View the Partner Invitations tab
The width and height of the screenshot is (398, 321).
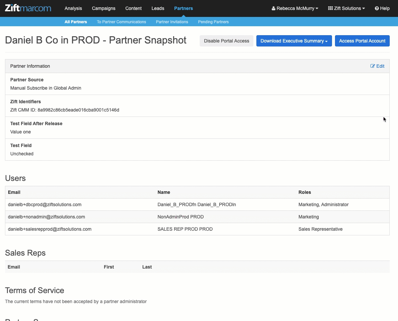pyautogui.click(x=172, y=22)
